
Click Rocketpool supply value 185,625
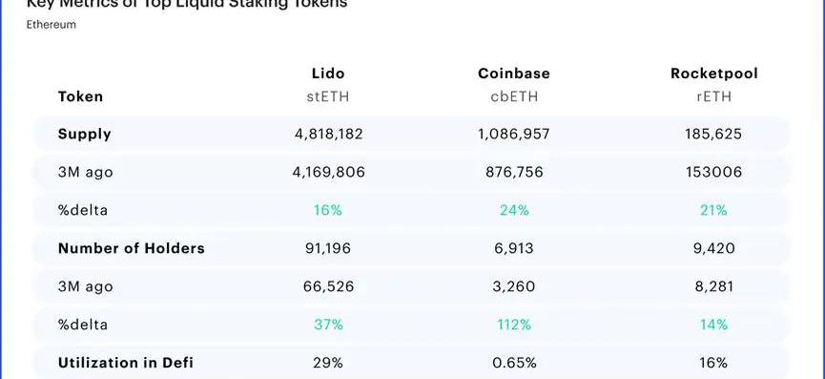tap(713, 135)
